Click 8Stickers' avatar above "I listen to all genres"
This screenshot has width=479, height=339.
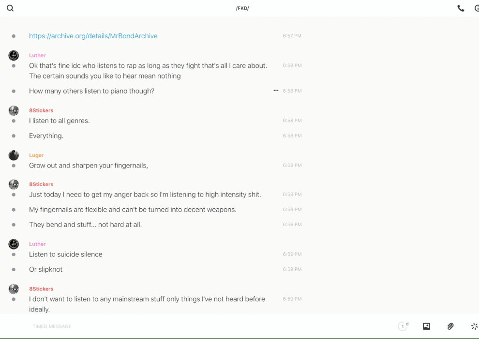pyautogui.click(x=14, y=110)
